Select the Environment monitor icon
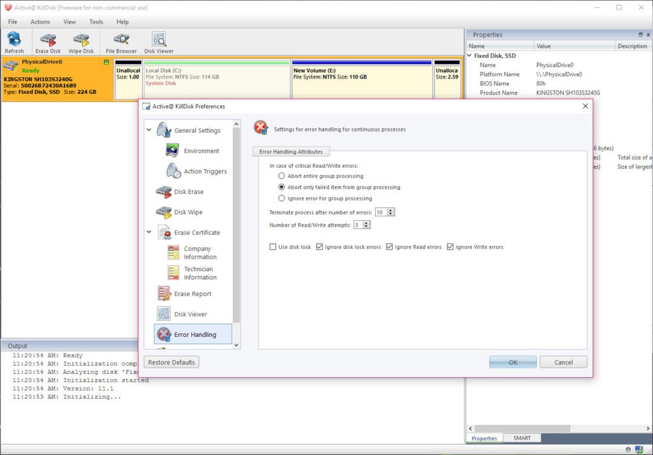Viewport: 653px width, 455px height. click(x=172, y=151)
